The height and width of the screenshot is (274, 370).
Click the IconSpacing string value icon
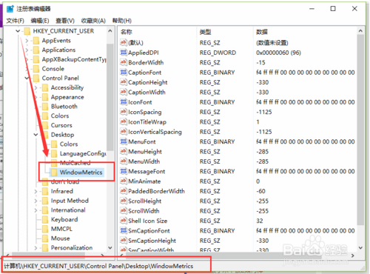pos(124,112)
